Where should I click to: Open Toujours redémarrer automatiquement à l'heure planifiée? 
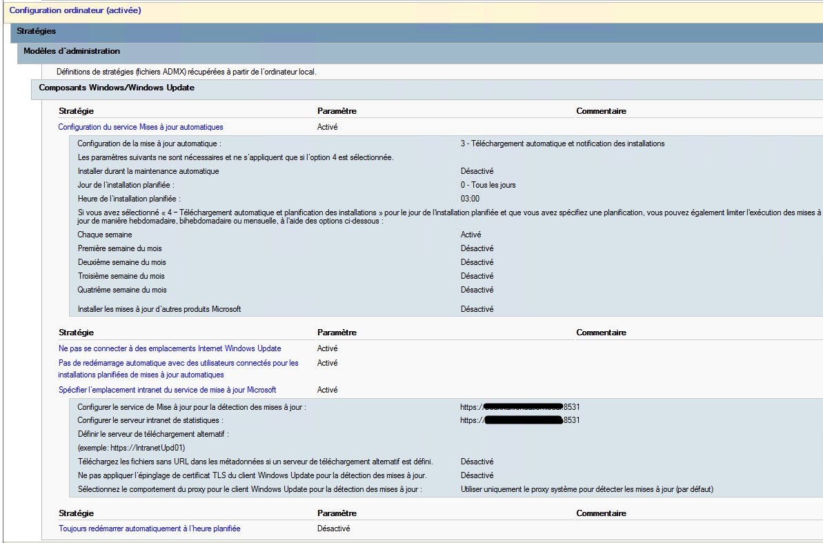point(150,529)
